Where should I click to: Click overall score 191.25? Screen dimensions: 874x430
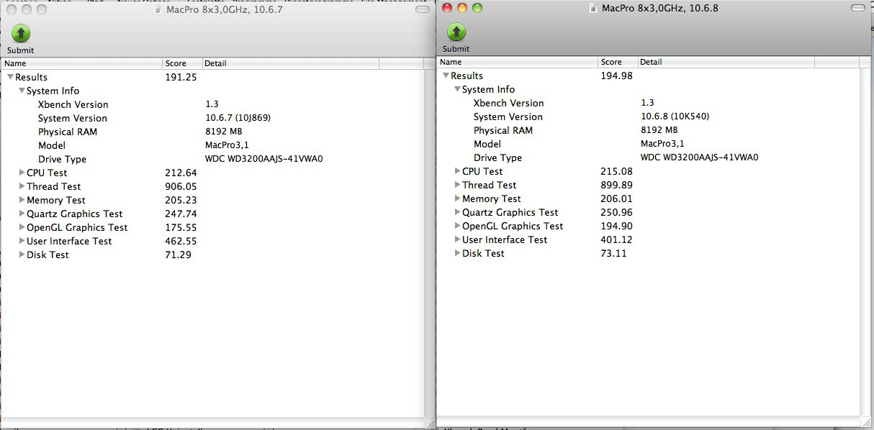[x=181, y=77]
